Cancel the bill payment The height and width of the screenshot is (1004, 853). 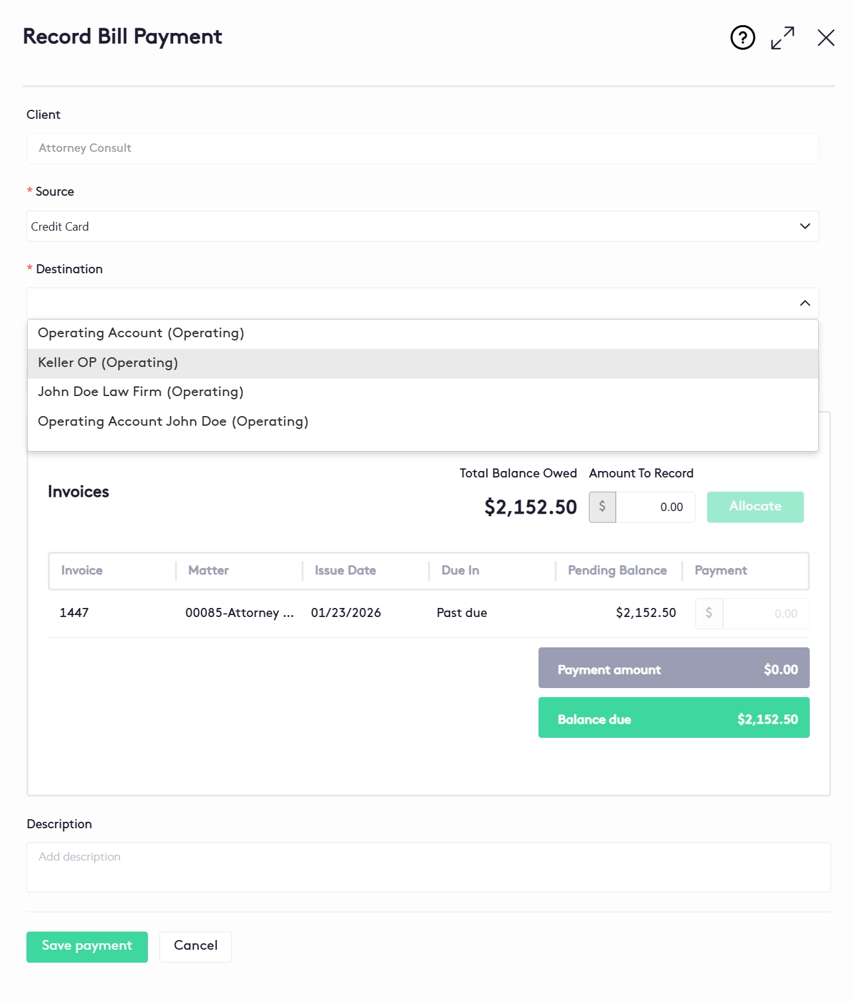click(196, 946)
